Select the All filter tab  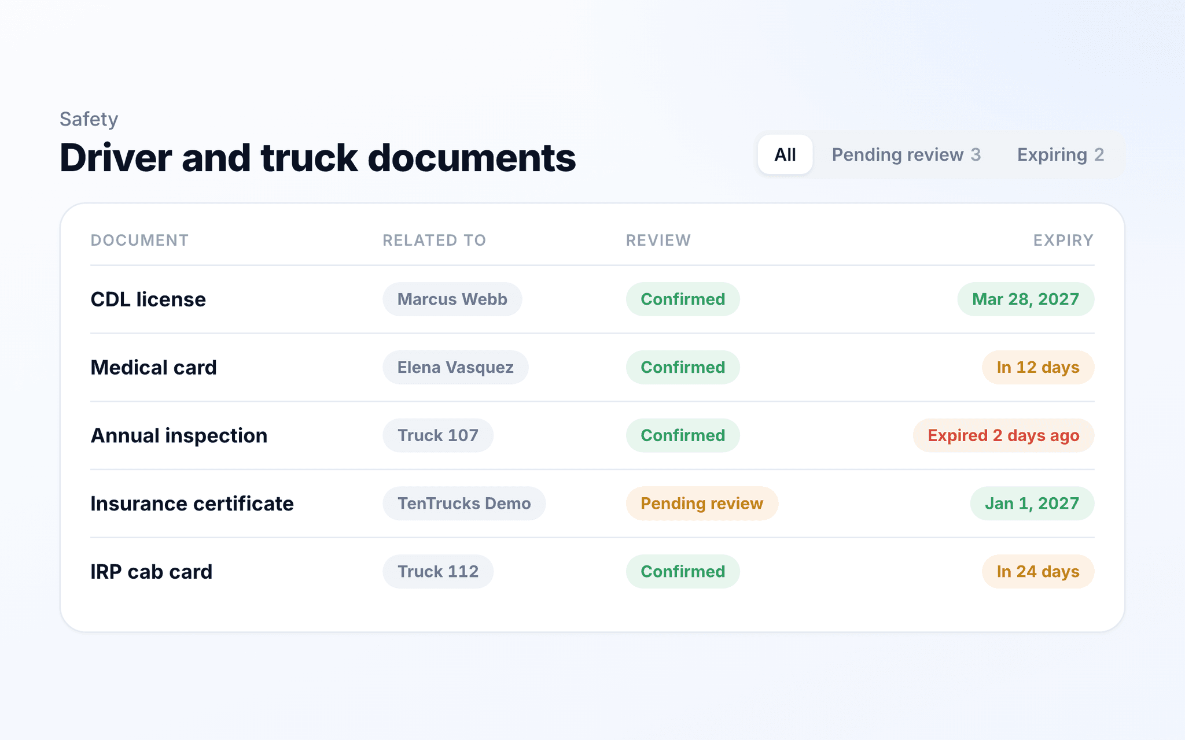pyautogui.click(x=785, y=154)
